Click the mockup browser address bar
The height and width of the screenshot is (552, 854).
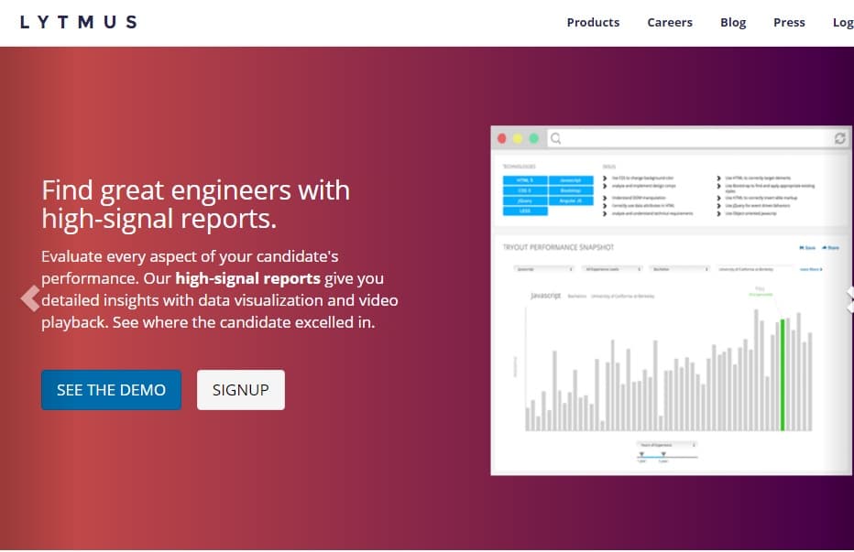(696, 139)
